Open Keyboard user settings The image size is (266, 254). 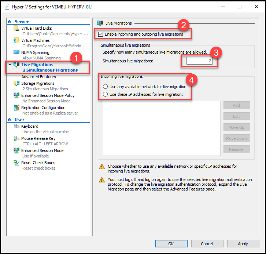tap(30, 126)
